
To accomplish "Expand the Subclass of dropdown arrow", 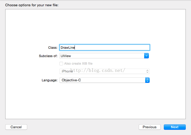I will [147, 56].
